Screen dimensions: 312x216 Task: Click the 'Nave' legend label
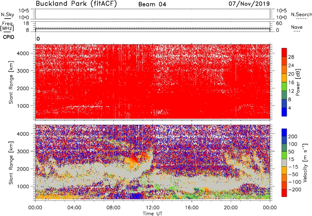[x=297, y=27]
